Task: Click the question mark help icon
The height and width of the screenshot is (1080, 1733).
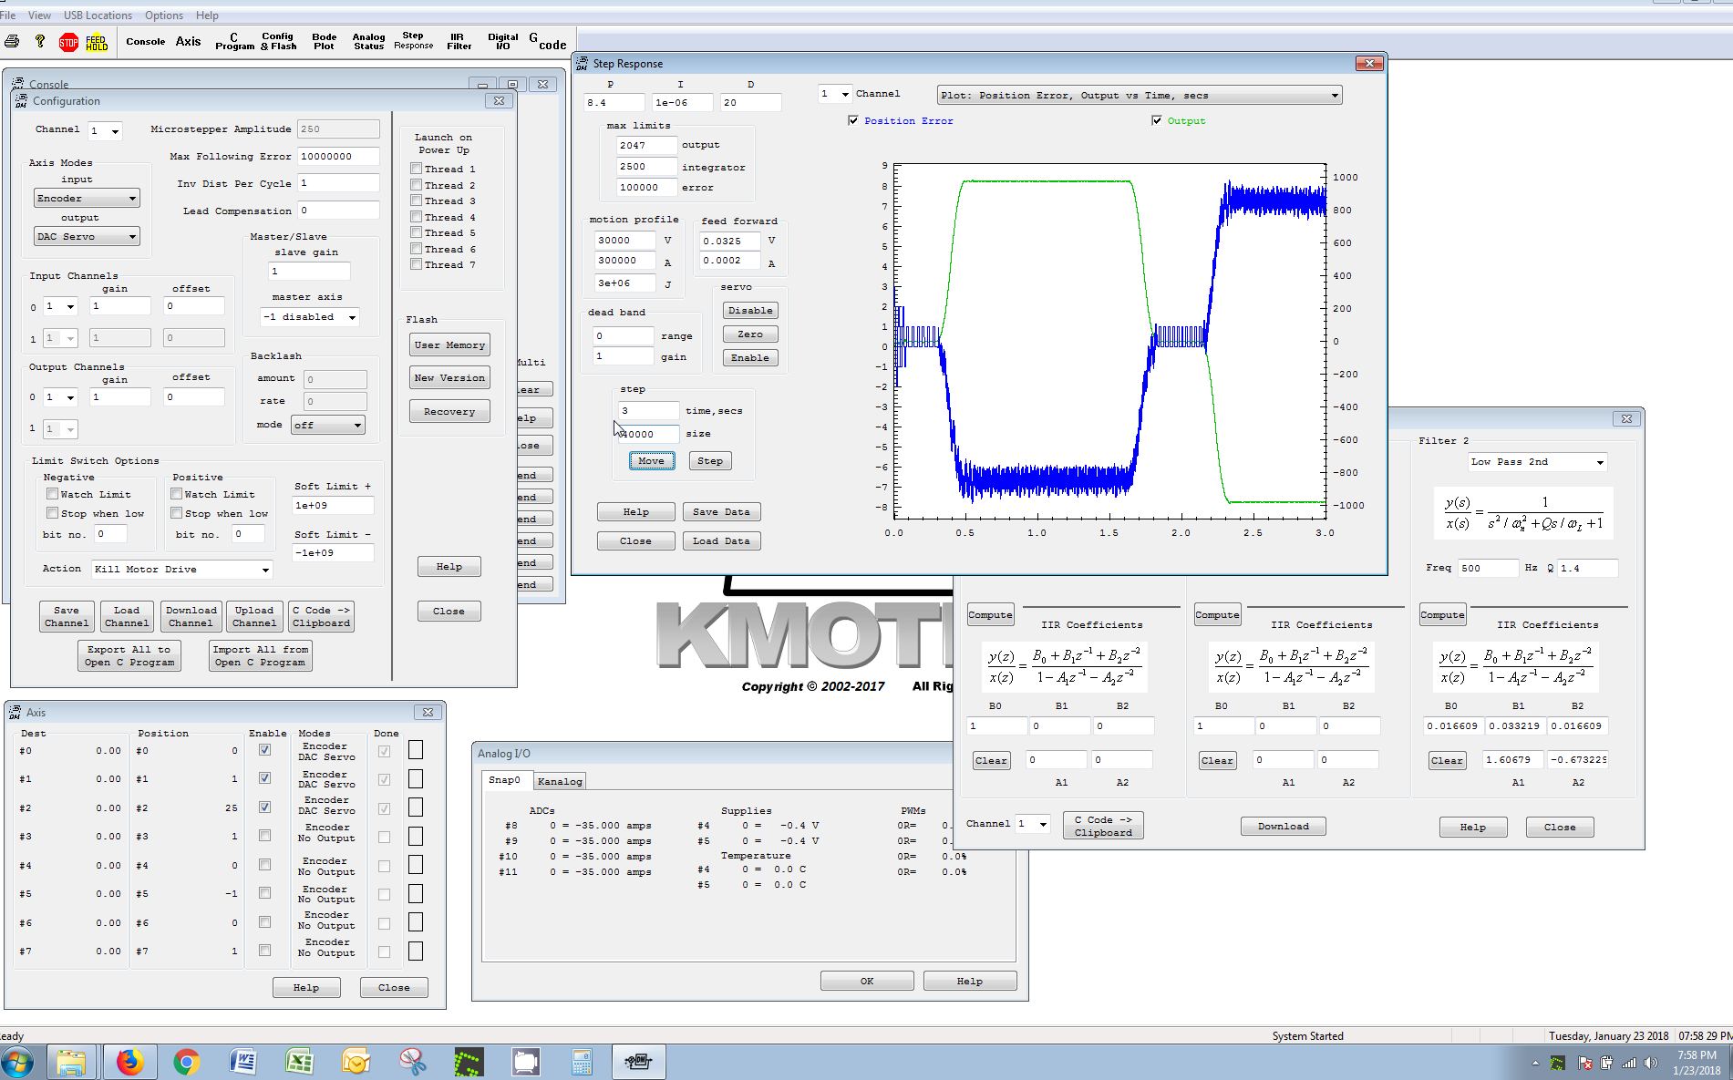Action: click(x=40, y=42)
